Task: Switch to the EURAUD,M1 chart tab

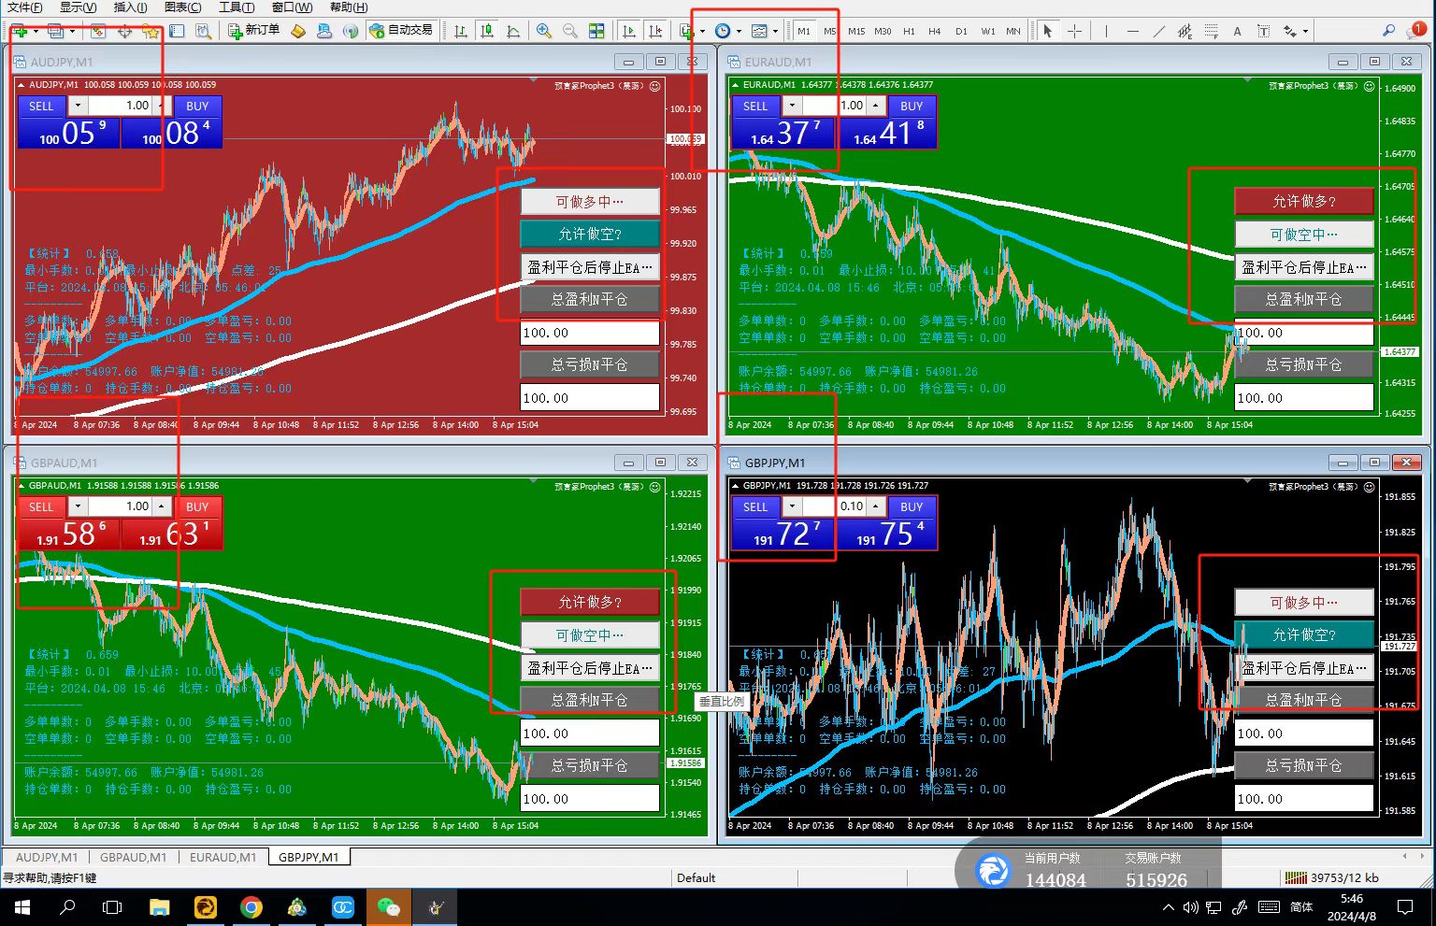Action: click(223, 857)
